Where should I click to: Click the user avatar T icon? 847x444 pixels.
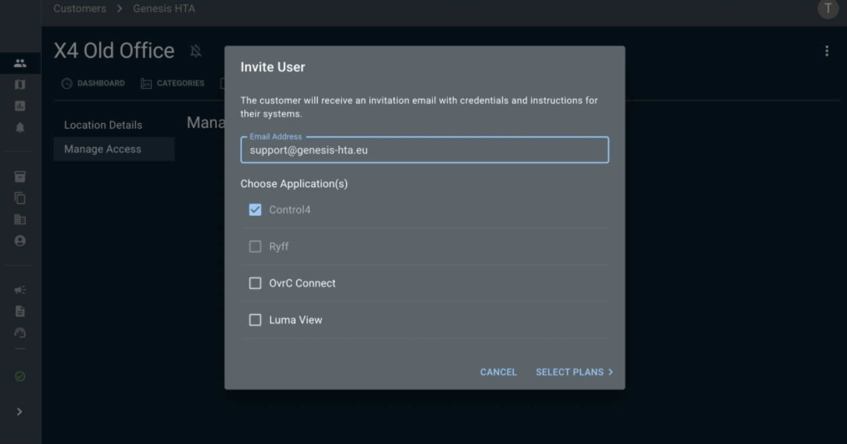pos(828,9)
